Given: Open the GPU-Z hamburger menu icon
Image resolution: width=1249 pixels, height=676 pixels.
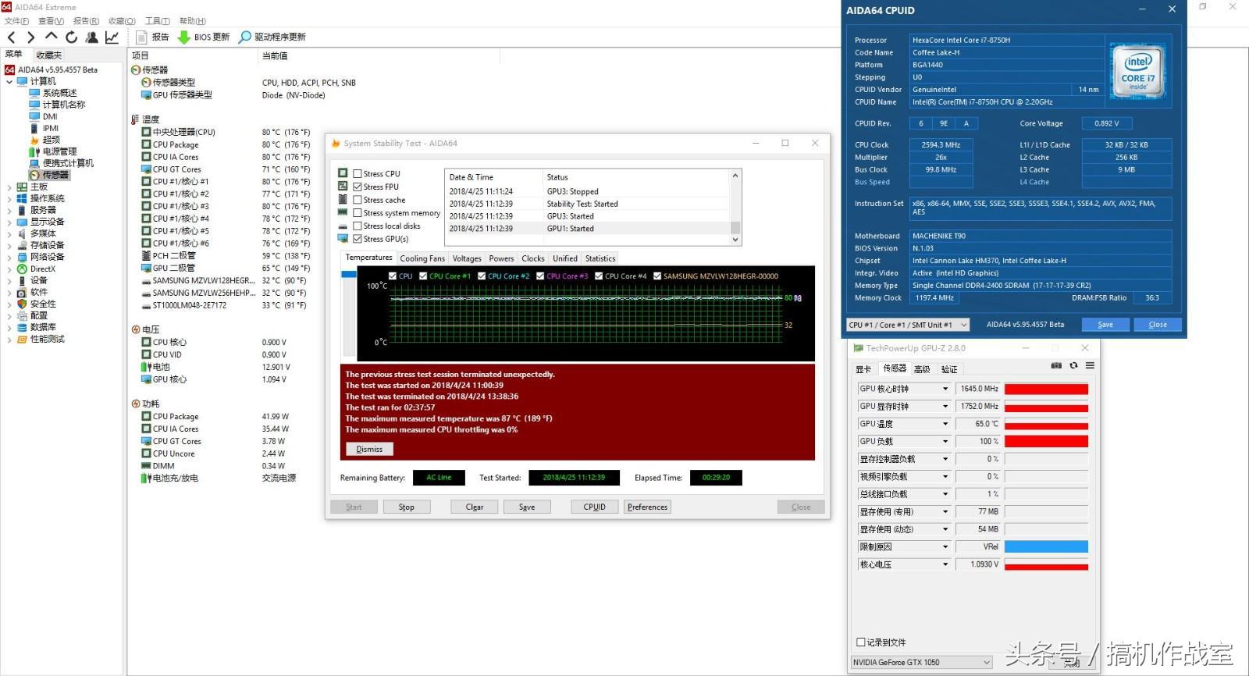Looking at the screenshot, I should (1090, 365).
